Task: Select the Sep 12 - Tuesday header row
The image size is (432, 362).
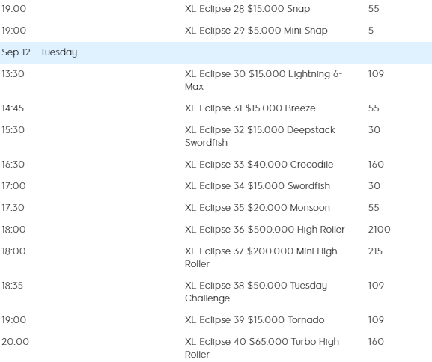Action: point(216,52)
